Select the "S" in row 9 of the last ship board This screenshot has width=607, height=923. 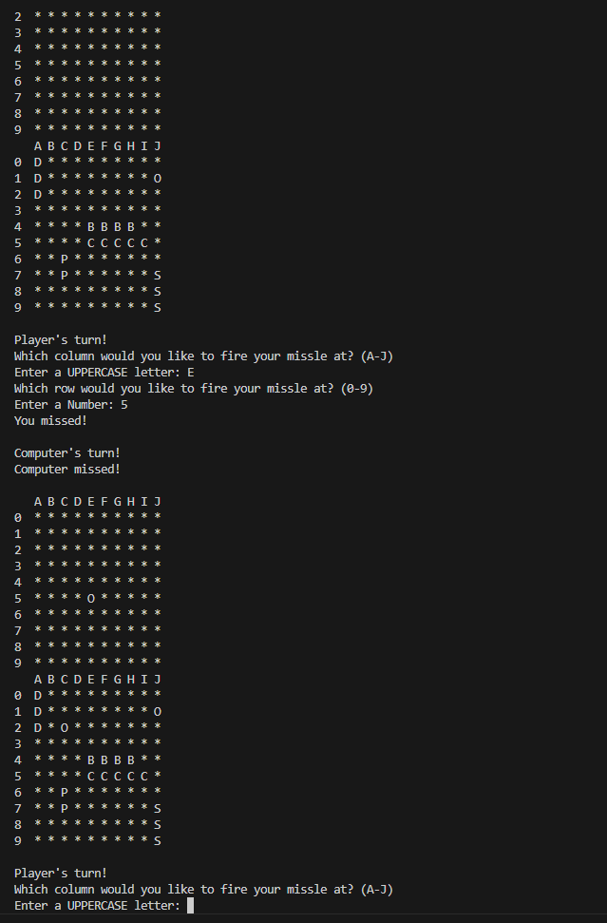tap(157, 841)
